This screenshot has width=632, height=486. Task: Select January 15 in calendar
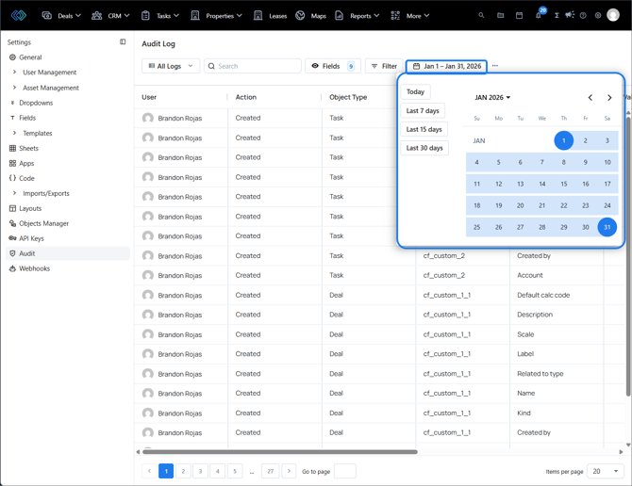click(563, 184)
